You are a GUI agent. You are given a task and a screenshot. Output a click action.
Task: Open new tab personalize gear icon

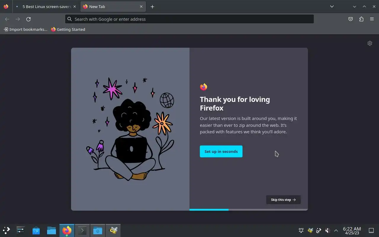click(x=370, y=43)
